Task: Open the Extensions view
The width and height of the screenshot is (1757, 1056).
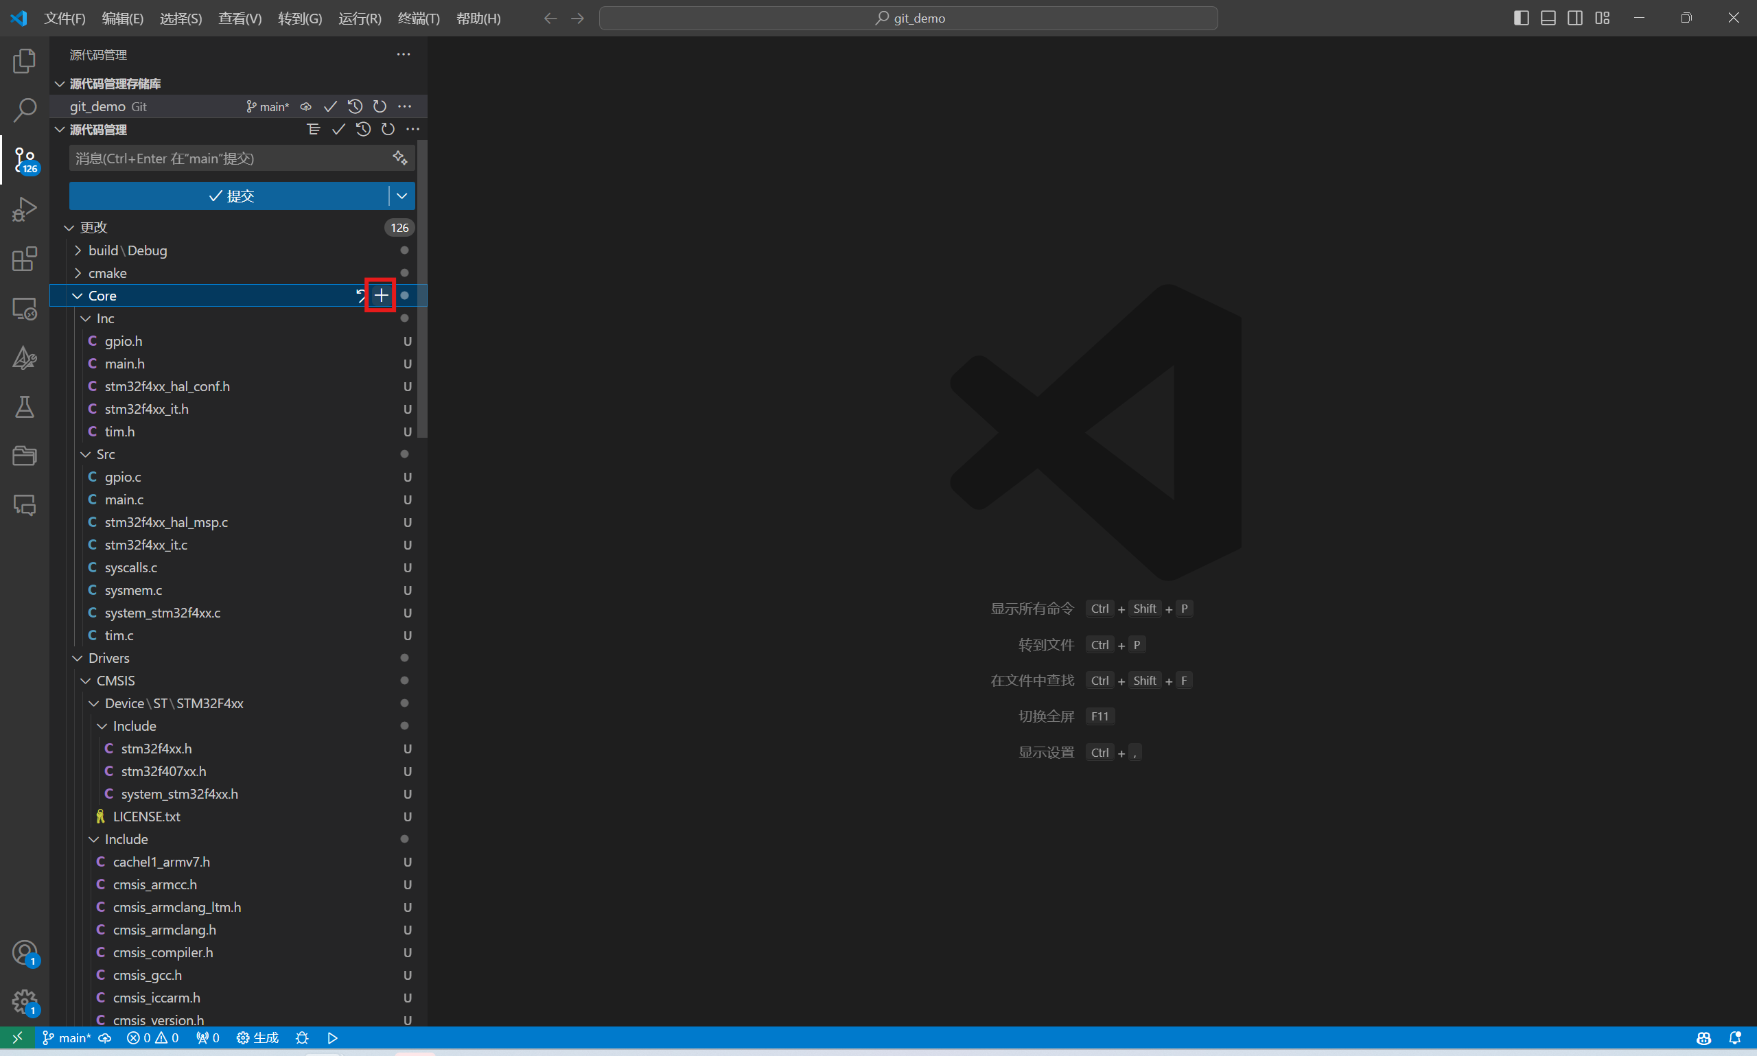Action: coord(24,259)
